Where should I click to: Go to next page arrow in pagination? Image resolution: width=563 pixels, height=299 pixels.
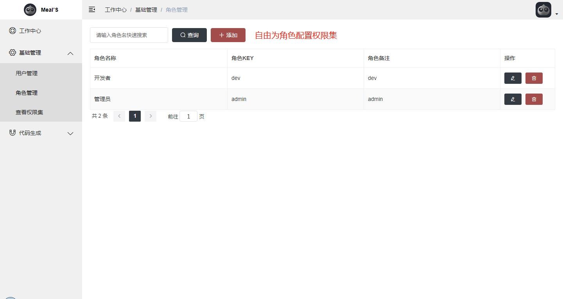151,116
